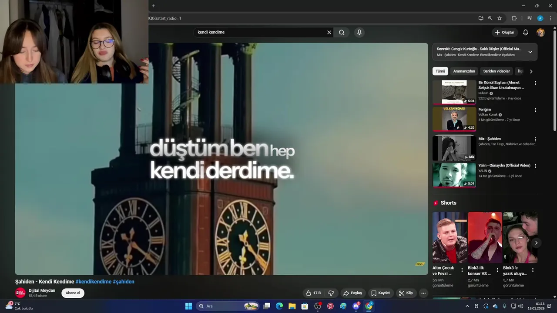This screenshot has width=557, height=313.
Task: Click the zoom magnifier in address bar
Action: [490, 18]
